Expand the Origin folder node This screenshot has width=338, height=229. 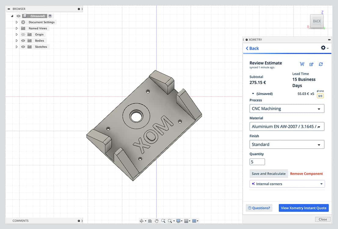coord(16,35)
